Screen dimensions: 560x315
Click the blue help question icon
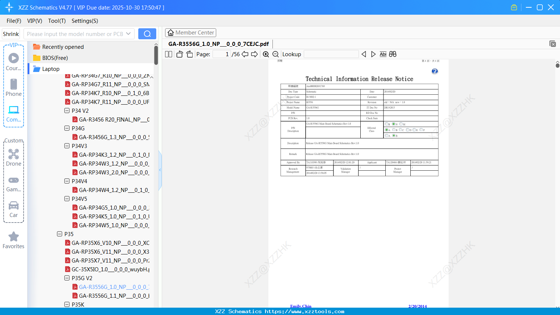click(435, 71)
